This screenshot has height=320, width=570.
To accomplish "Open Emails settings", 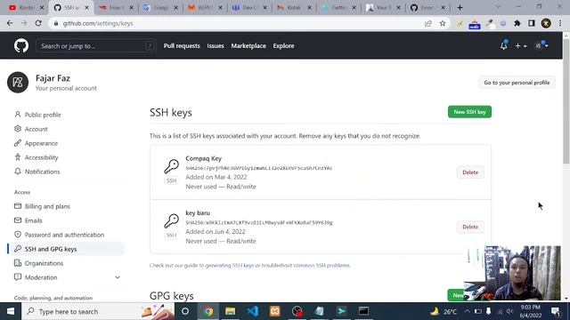I will tap(34, 220).
